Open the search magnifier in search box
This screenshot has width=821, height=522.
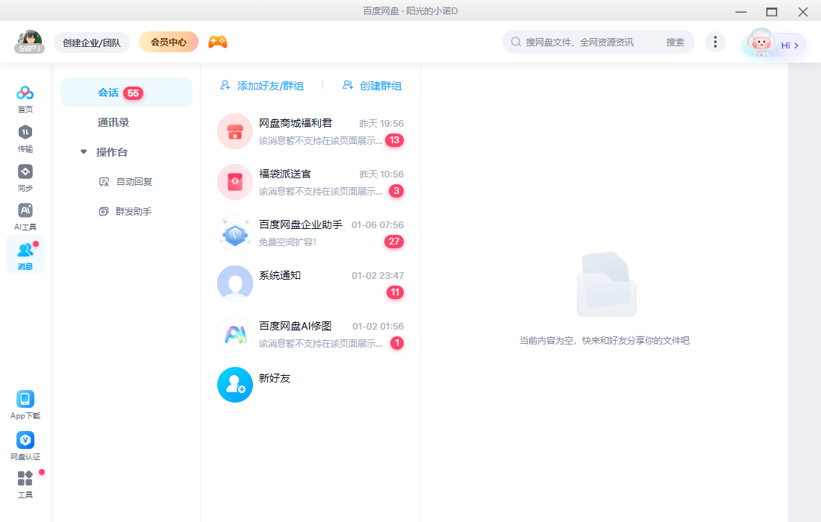(516, 42)
